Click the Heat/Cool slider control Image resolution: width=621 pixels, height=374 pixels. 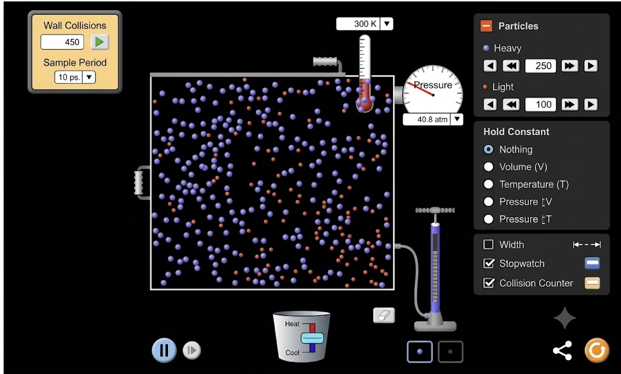click(312, 338)
